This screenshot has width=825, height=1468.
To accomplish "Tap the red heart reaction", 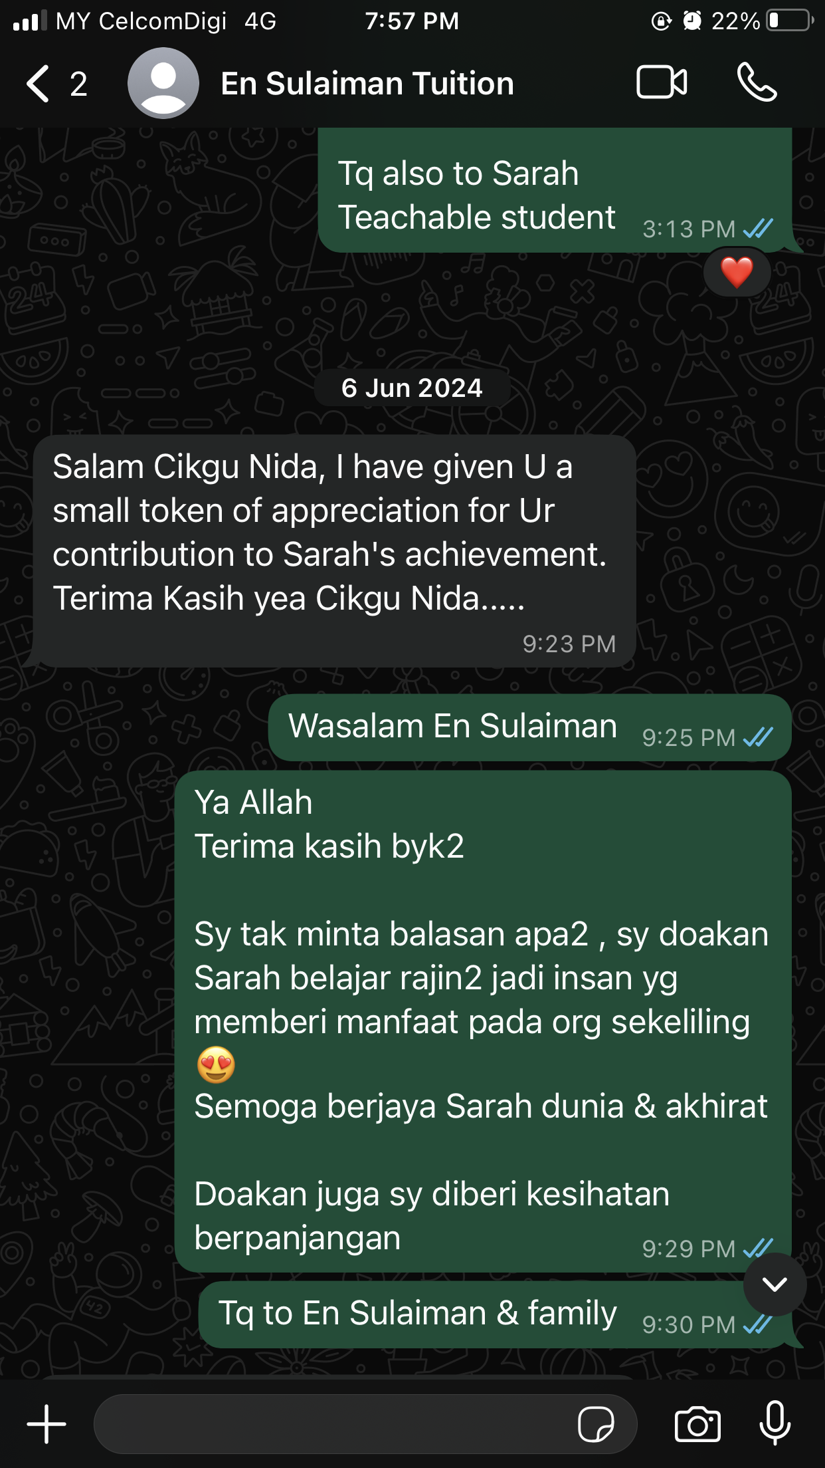I will click(737, 272).
